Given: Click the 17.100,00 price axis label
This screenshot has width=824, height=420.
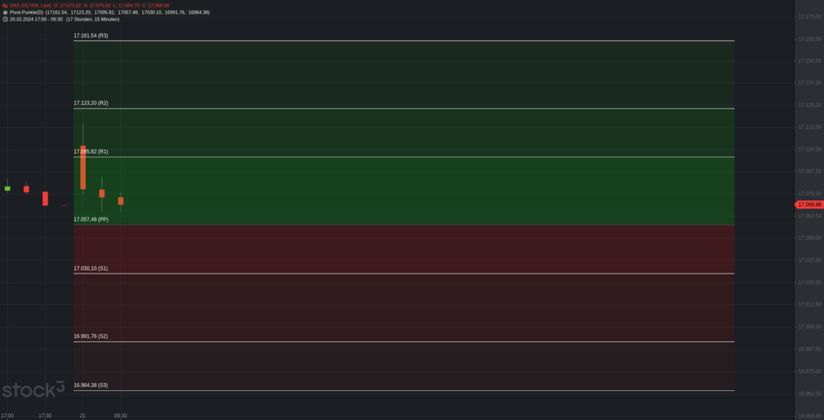Looking at the screenshot, I should coord(810,150).
